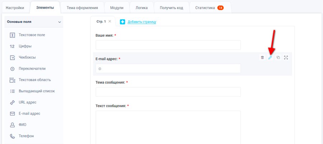Click inside the Текст сообщения text area
The image size is (323, 144).
coord(168,127)
